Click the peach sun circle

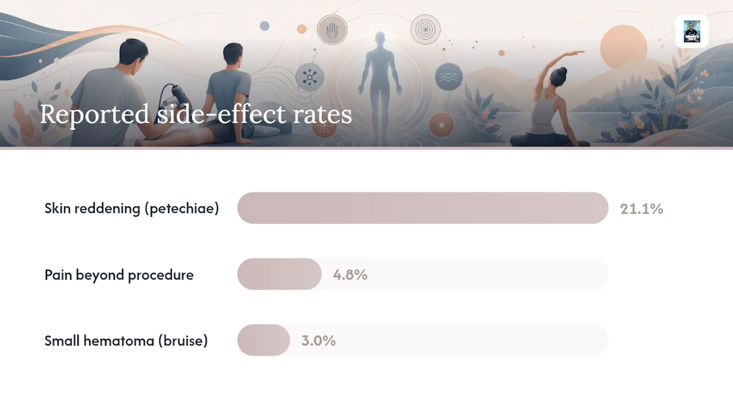point(624,48)
